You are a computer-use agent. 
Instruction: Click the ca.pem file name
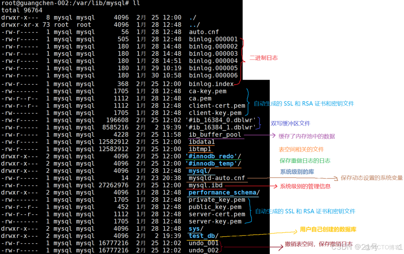200,98
